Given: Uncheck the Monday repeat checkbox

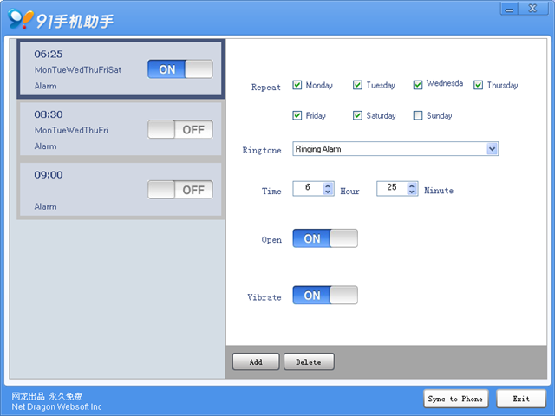Looking at the screenshot, I should (x=297, y=85).
